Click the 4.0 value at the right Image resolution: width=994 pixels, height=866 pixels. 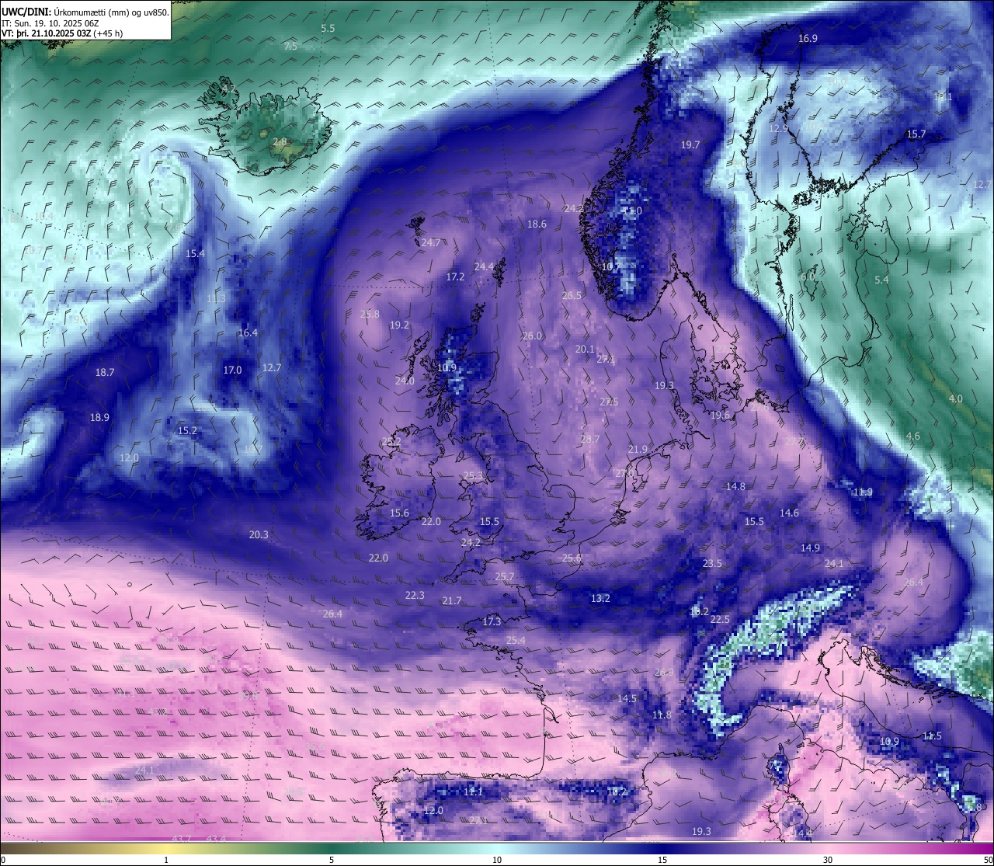point(955,398)
